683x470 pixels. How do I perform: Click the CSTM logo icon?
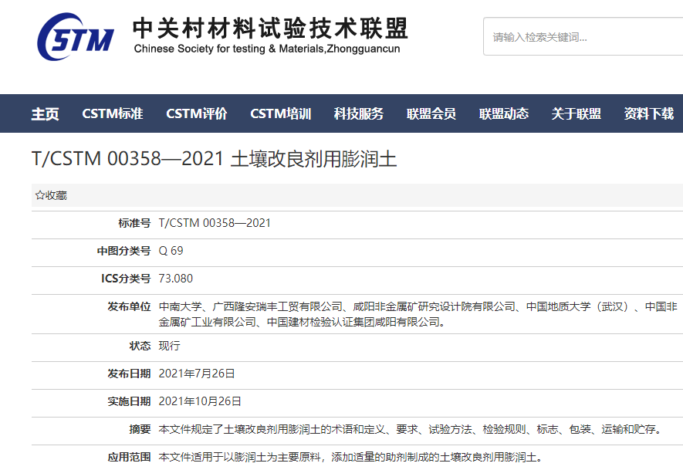pyautogui.click(x=76, y=37)
